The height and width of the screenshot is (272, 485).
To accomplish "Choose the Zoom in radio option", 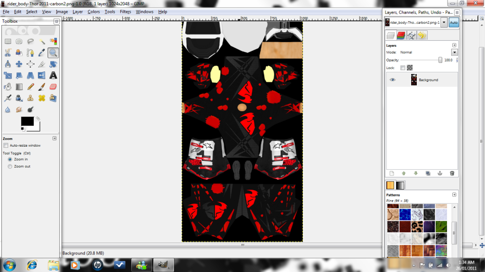I will click(10, 159).
